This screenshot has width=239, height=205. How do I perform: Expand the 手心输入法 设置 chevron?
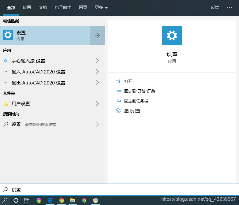click(97, 61)
